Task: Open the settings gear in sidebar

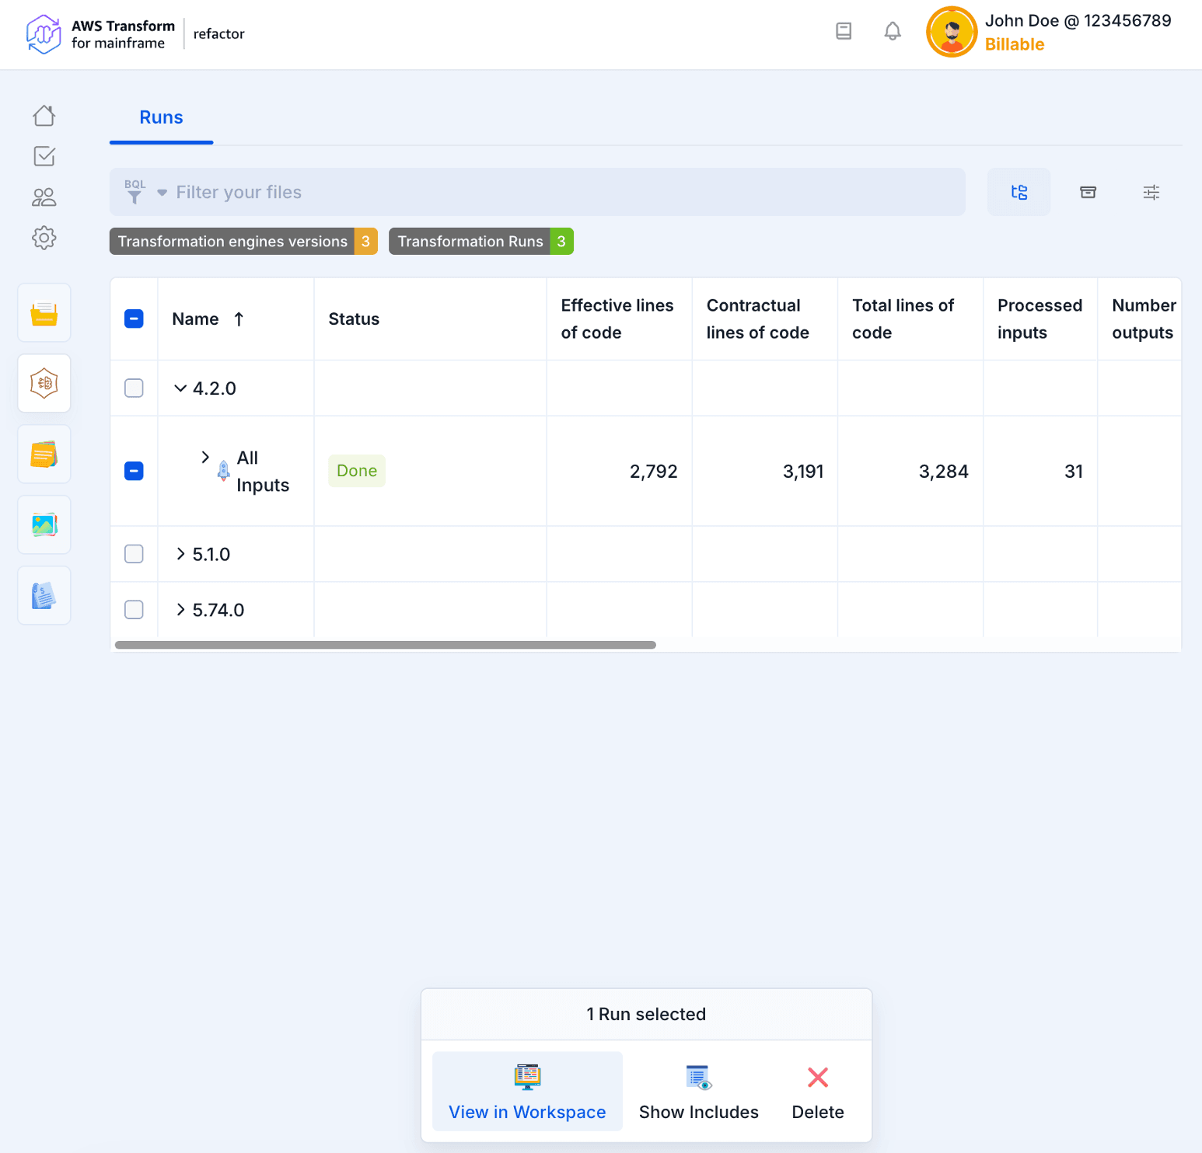Action: [44, 238]
